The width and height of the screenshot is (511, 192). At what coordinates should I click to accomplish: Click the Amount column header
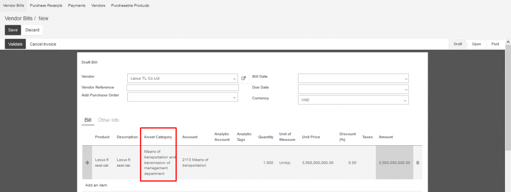pos(386,137)
